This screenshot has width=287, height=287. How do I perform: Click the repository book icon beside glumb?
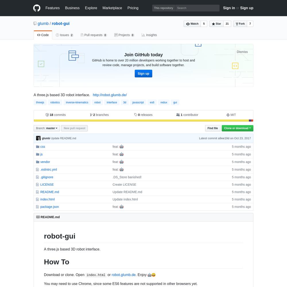click(x=35, y=24)
